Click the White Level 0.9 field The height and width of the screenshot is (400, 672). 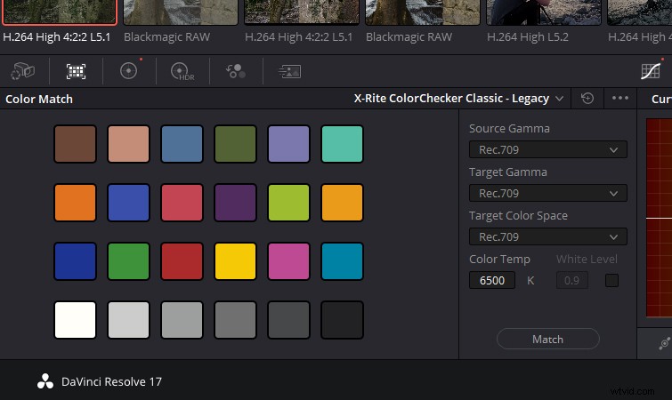[x=572, y=281]
